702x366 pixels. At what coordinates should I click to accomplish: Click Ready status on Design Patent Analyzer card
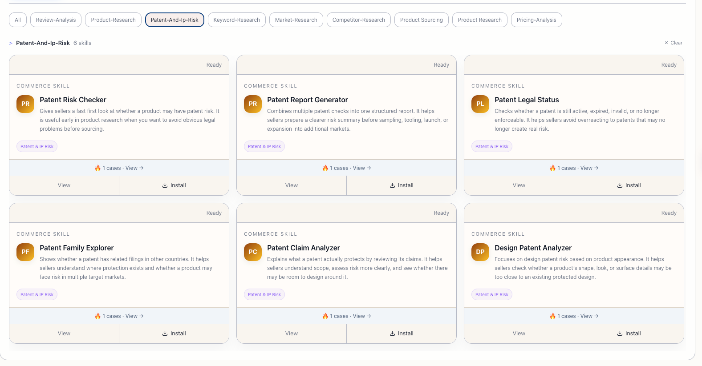pos(669,213)
